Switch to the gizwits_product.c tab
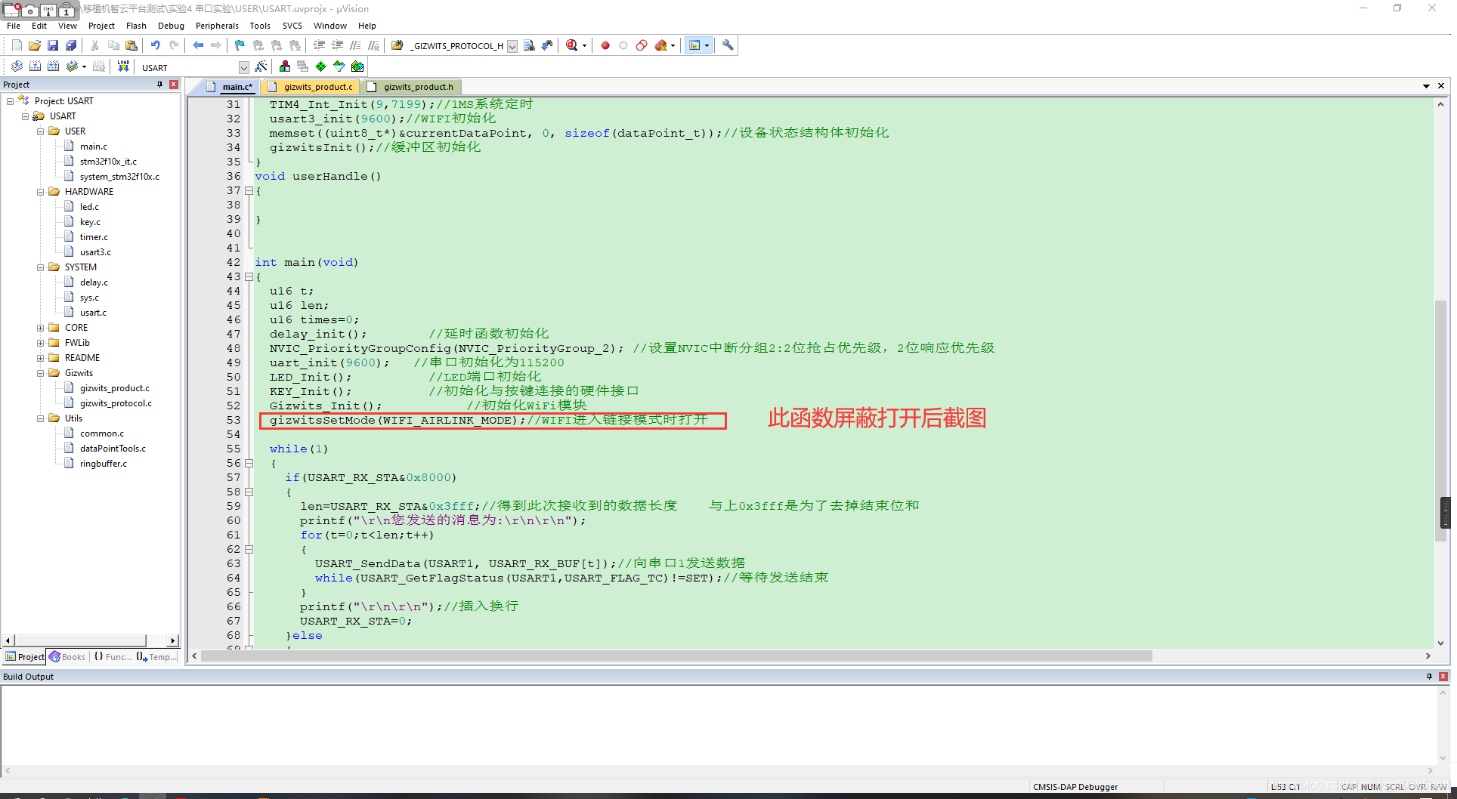The image size is (1457, 799). pos(311,87)
